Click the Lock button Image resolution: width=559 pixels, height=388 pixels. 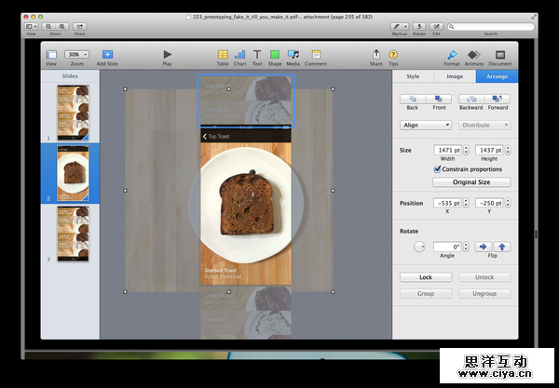pos(426,277)
